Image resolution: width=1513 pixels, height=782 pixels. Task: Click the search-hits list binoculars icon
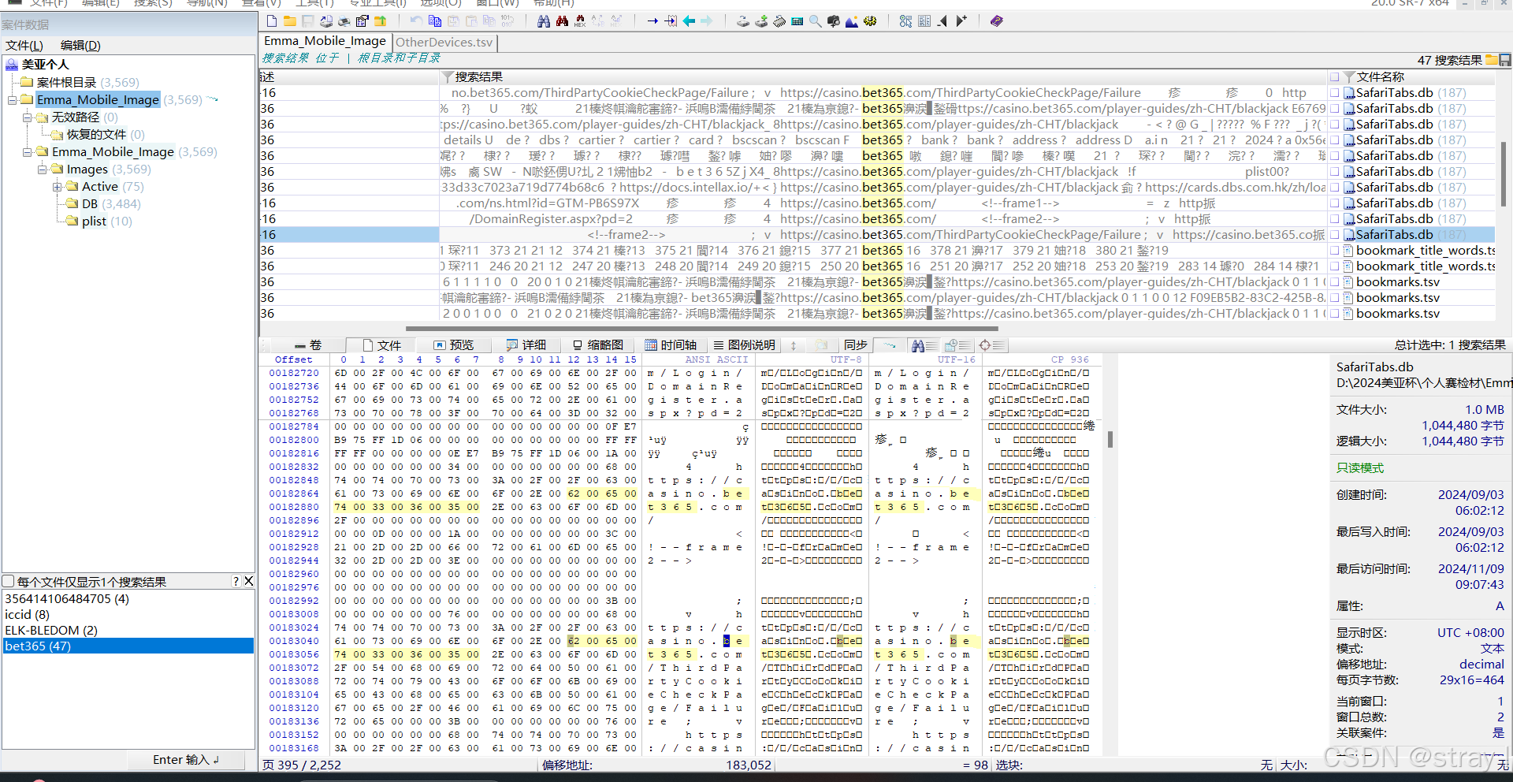pos(924,345)
